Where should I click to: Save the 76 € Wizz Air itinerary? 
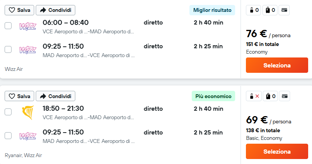click(19, 10)
